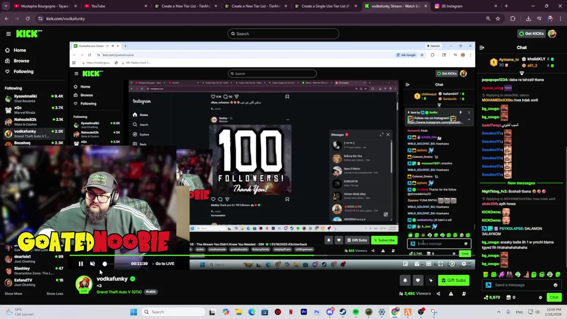Open Browse in Kick sidebar
Image resolution: width=567 pixels, height=319 pixels.
(x=21, y=61)
